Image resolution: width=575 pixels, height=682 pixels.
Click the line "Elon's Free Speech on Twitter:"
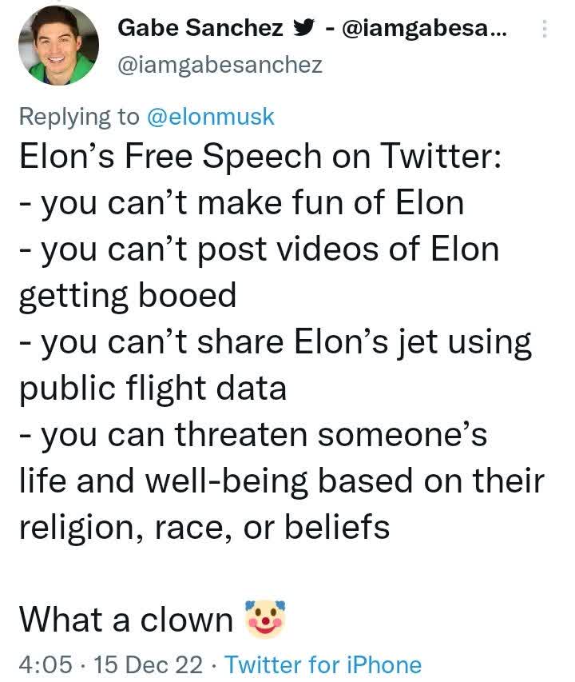point(261,158)
